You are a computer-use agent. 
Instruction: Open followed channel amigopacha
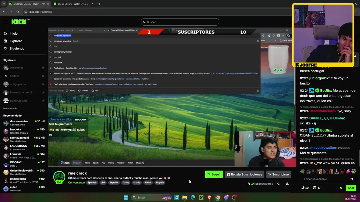point(24,84)
